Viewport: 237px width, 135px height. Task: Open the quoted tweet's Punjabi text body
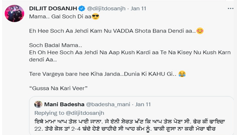point(130,125)
